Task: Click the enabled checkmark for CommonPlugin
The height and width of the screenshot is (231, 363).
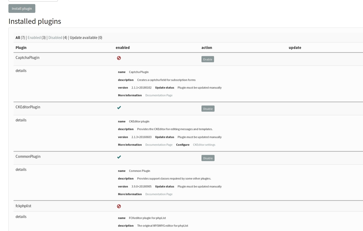Action: (x=119, y=157)
